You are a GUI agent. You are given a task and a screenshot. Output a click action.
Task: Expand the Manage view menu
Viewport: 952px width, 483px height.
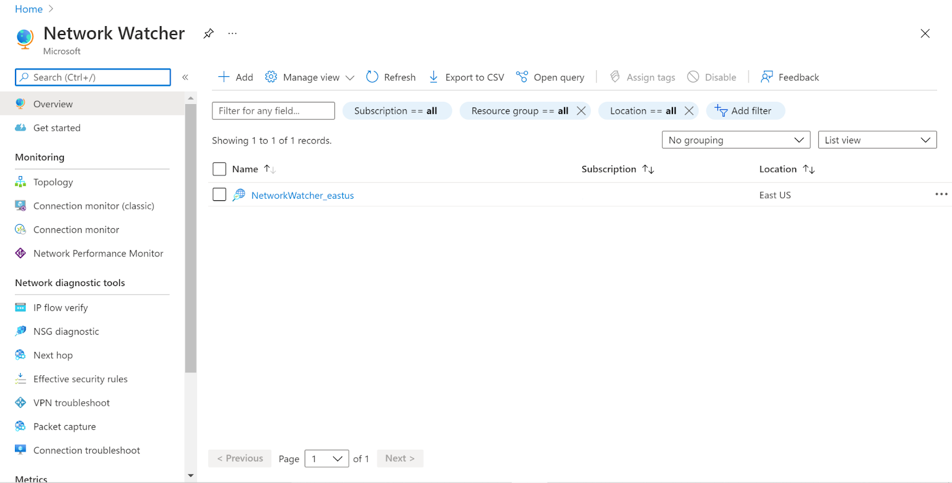(310, 77)
